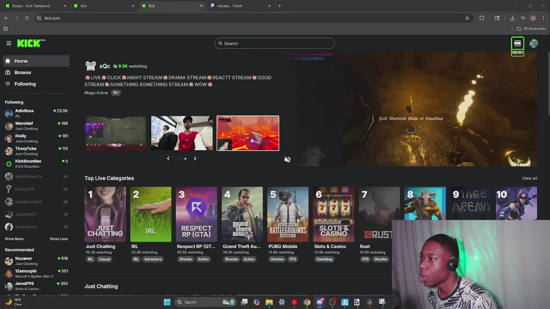
Task: Open the browser apps grid icon
Action: coord(6,29)
